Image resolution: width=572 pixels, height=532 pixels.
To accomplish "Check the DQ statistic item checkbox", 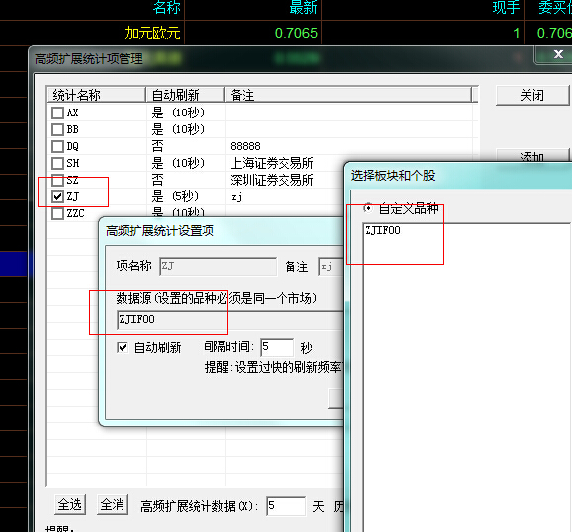I will [x=57, y=146].
